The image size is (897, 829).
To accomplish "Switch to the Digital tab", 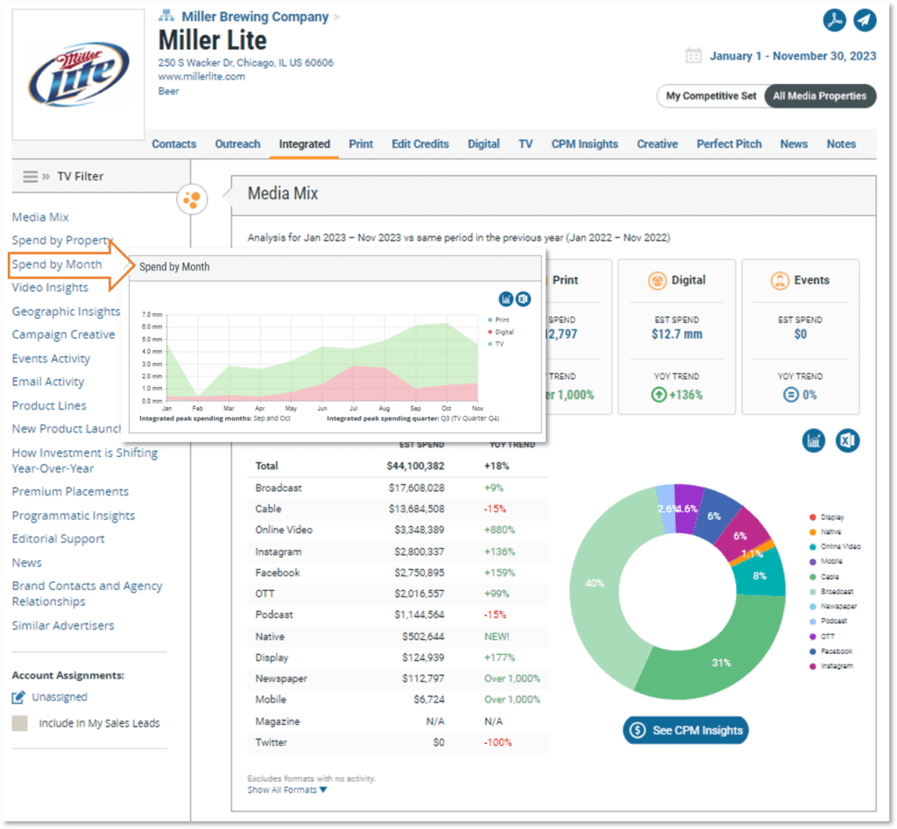I will pos(484,144).
